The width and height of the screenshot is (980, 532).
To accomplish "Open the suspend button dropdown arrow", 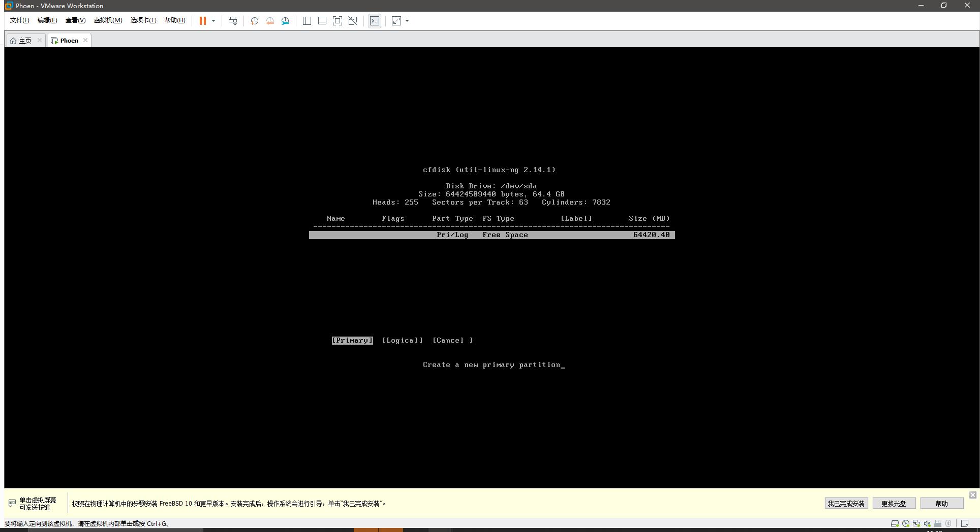I will point(213,21).
